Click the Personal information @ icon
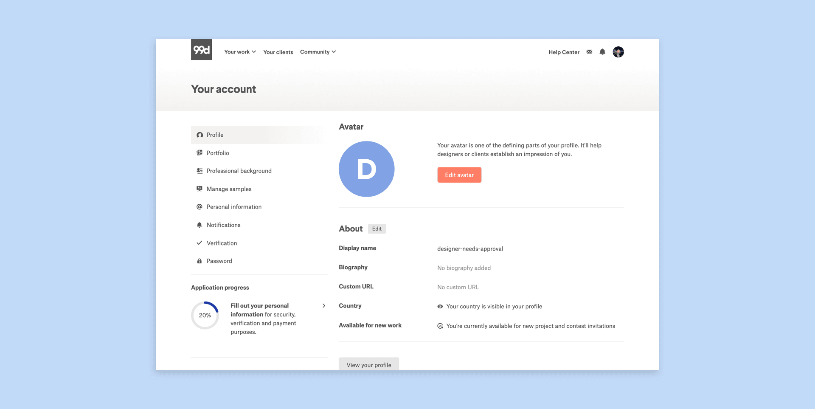Image resolution: width=815 pixels, height=409 pixels. click(199, 207)
